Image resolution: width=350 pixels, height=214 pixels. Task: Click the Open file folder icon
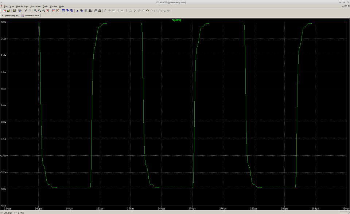coord(9,11)
